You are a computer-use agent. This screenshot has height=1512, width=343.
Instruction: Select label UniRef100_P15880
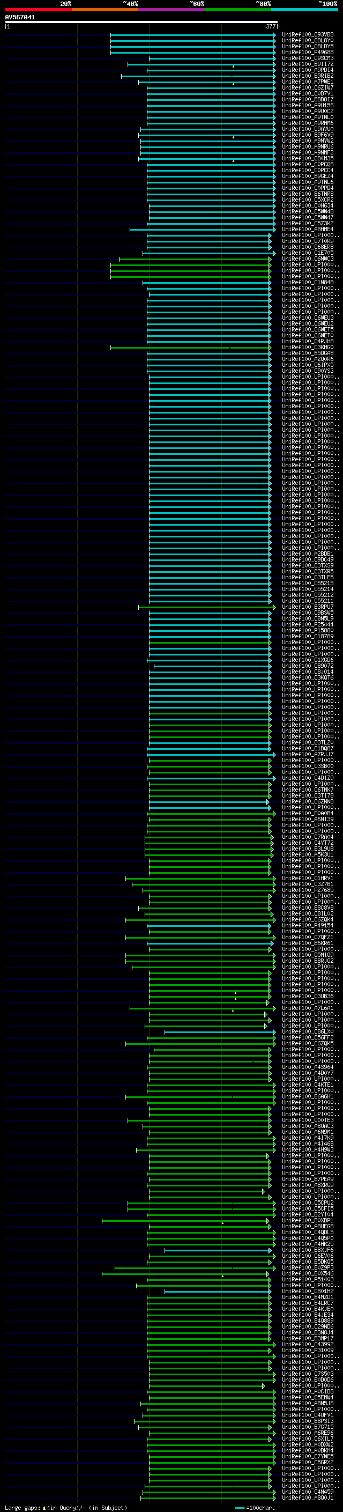point(308,630)
